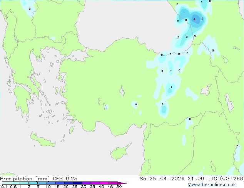
Task: Click the 'GFS 0.25' model label
Action: 65,179
